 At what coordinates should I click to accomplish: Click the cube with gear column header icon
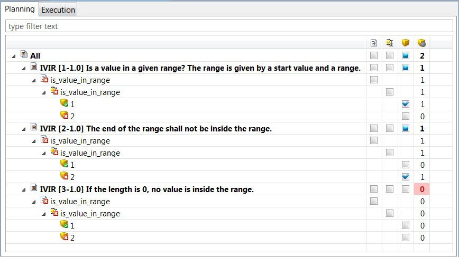[x=421, y=43]
